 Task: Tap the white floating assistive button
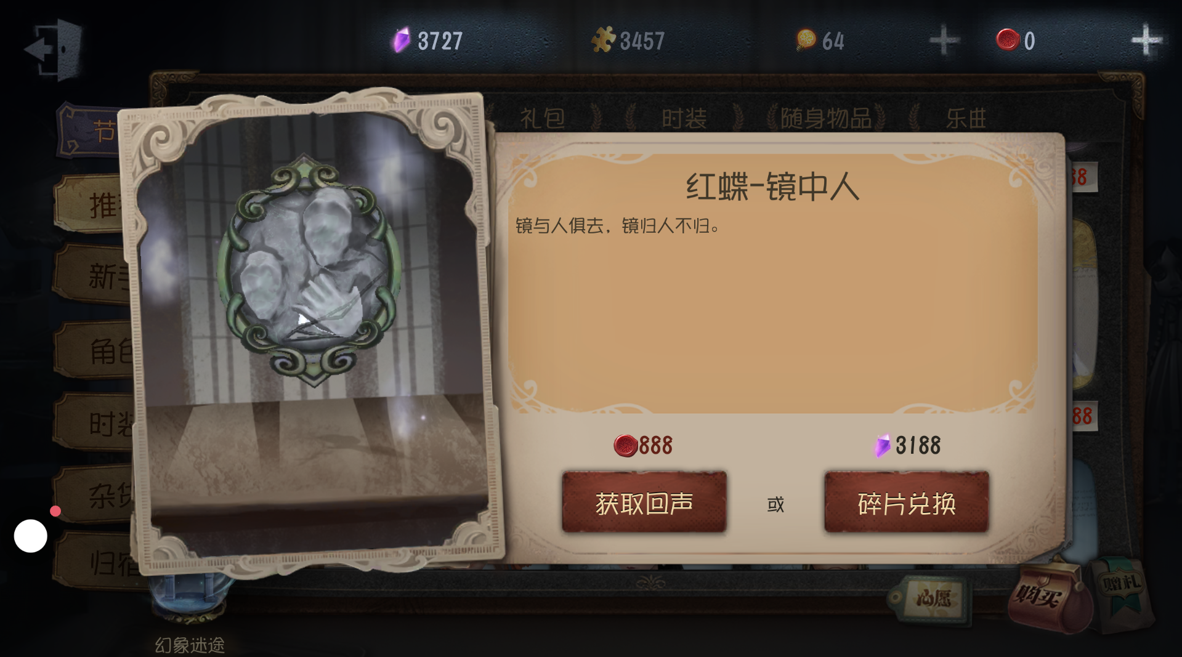[x=31, y=536]
